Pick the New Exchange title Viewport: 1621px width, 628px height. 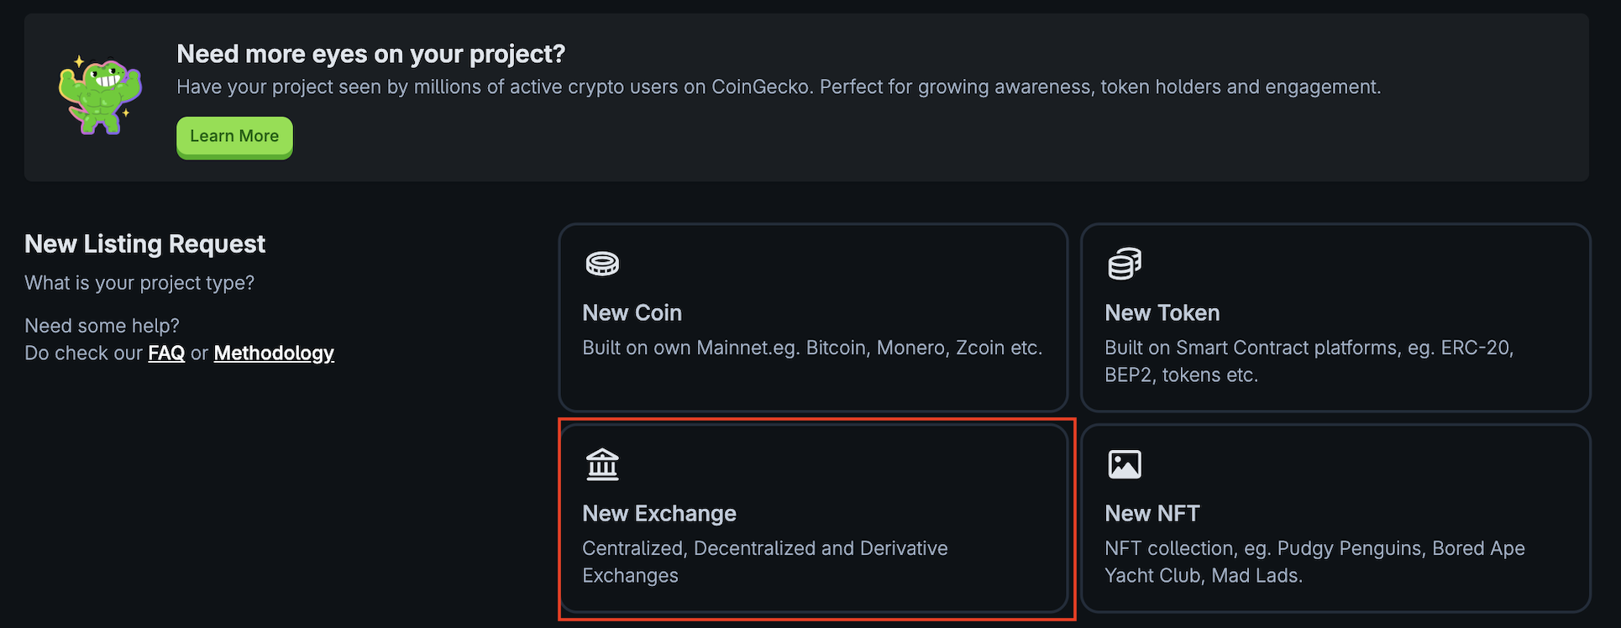click(658, 514)
